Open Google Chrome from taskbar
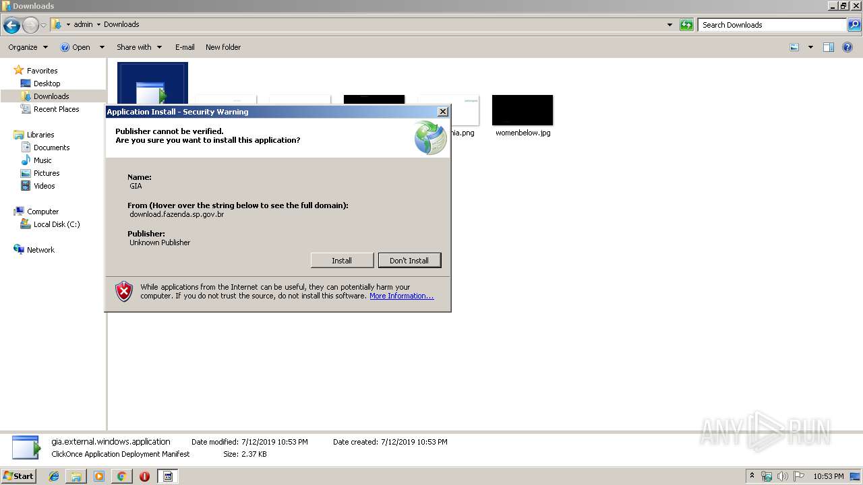The width and height of the screenshot is (863, 485). (x=121, y=476)
